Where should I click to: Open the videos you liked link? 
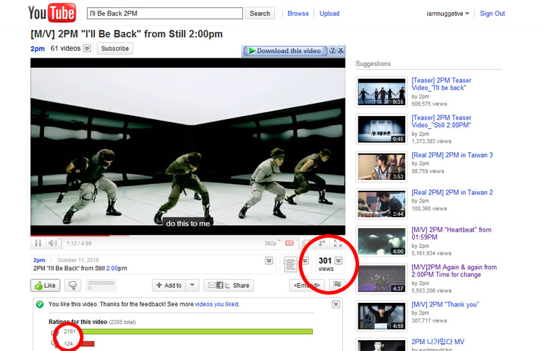click(x=217, y=304)
